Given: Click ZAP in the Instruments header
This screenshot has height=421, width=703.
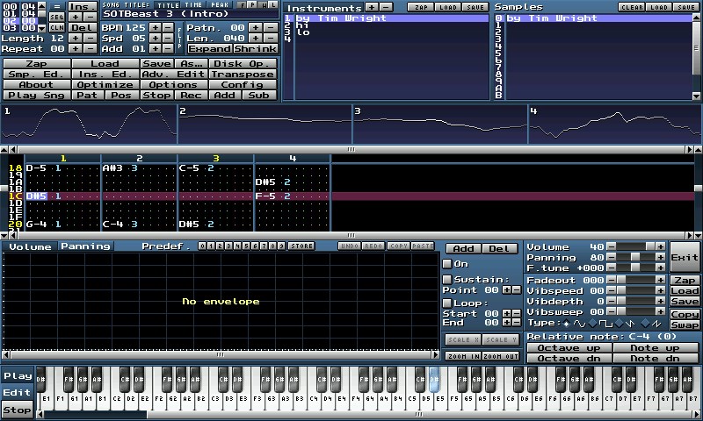Looking at the screenshot, I should (421, 7).
